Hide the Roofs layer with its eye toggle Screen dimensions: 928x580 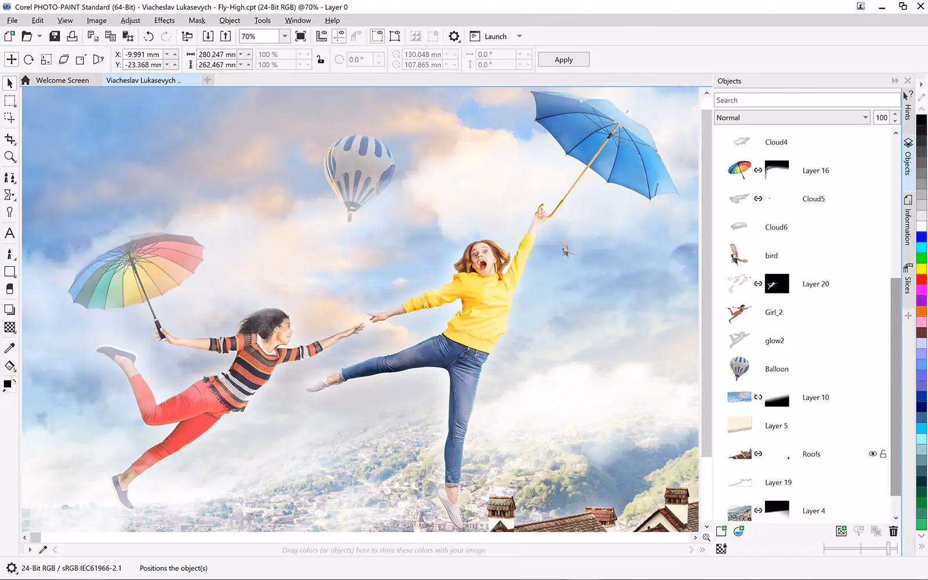(x=873, y=454)
